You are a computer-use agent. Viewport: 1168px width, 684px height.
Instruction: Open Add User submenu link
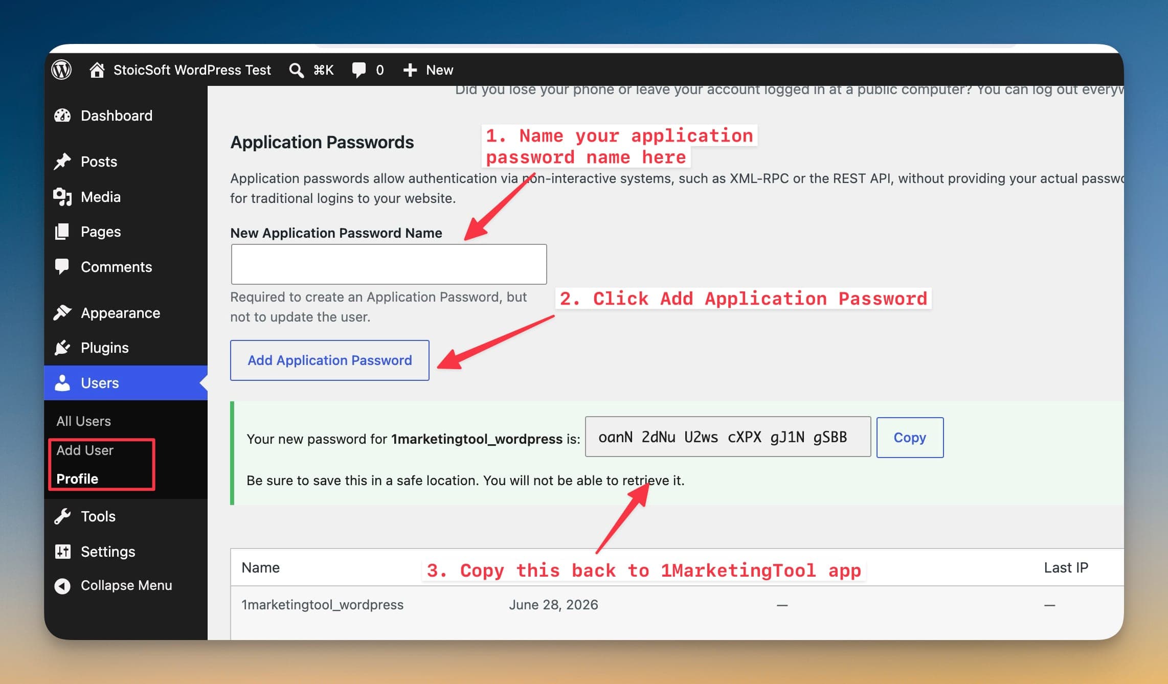click(x=85, y=450)
